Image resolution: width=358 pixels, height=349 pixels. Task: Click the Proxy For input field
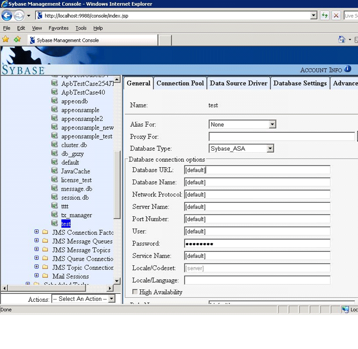click(282, 137)
